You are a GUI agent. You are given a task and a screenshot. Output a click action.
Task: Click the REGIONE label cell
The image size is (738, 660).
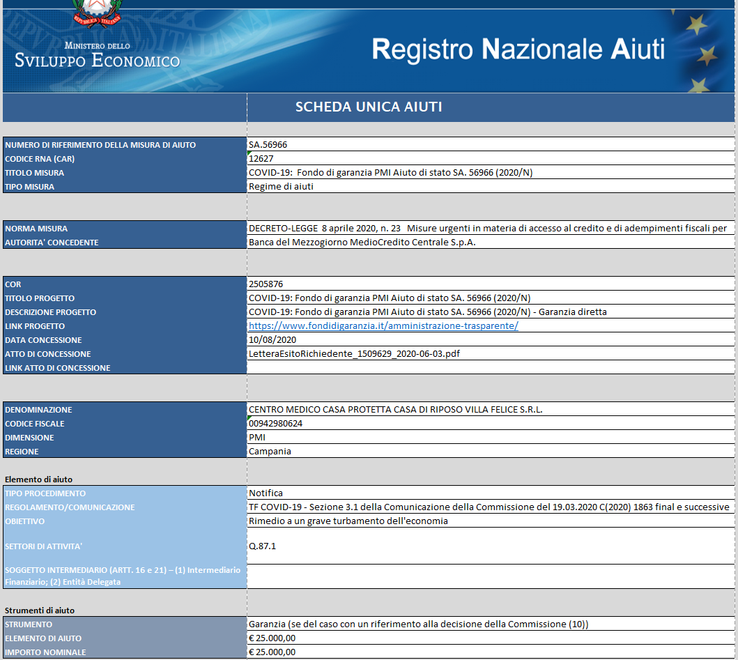[x=125, y=452]
